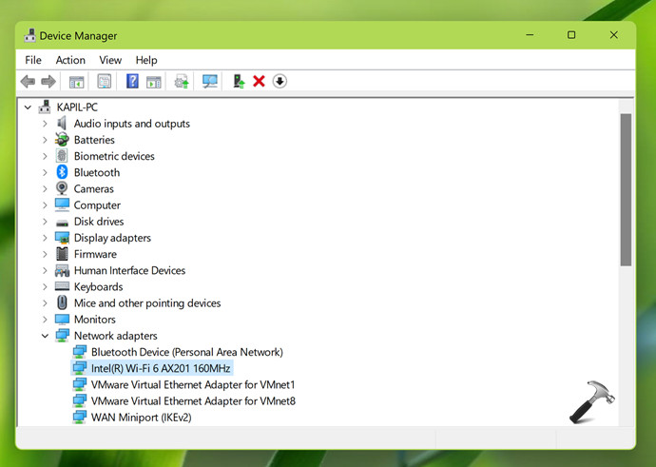Expand the Audio inputs and outputs node
Viewport: 656px width, 467px height.
45,124
